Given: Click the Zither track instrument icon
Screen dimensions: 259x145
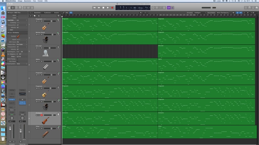Looking at the screenshot, I should pyautogui.click(x=45, y=134).
